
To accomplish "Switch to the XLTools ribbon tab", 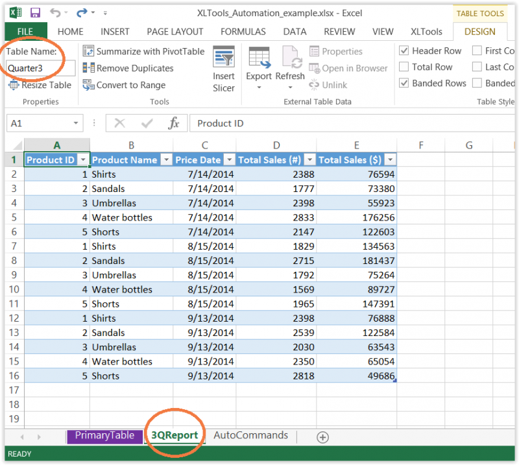I will 426,31.
